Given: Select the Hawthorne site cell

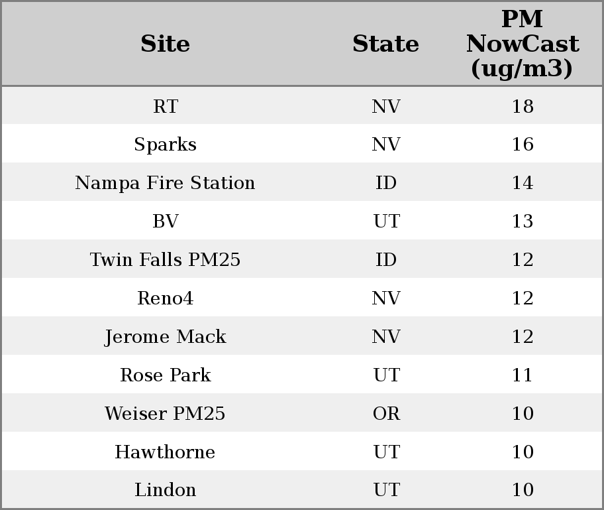Looking at the screenshot, I should coord(165,452).
